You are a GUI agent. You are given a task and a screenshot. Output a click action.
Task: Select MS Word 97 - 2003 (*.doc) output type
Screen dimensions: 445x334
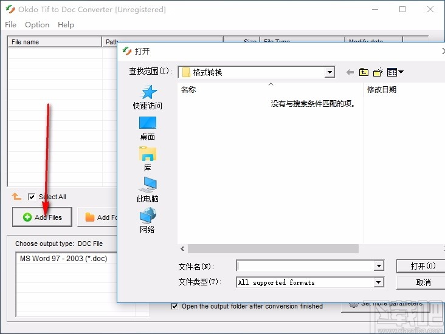(64, 259)
